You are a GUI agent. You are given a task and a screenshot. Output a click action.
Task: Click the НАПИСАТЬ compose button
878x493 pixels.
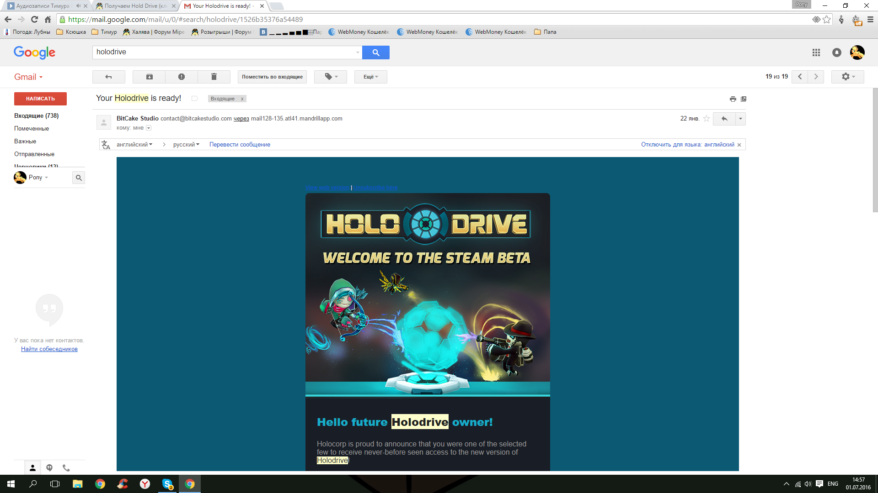click(x=40, y=99)
